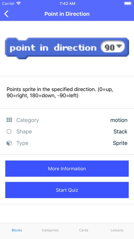Viewport: 134px width, 239px height.
Task: Click the point in direction block image
Action: (x=67, y=48)
